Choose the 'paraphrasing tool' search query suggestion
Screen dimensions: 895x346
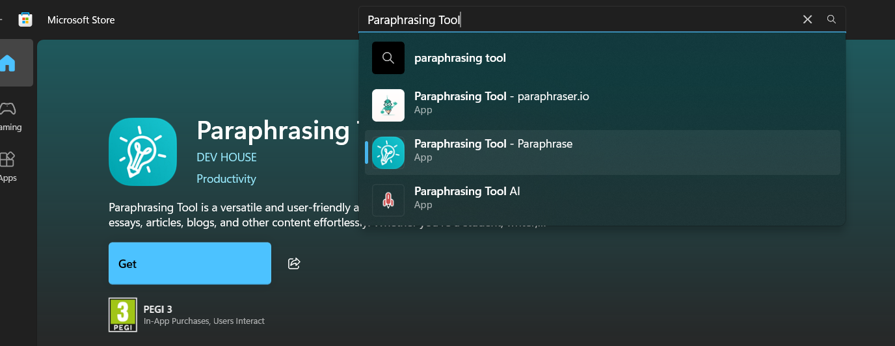[460, 58]
